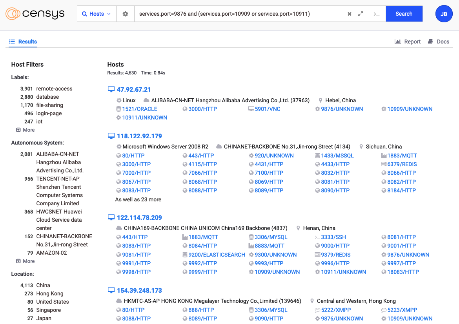Switch to the Results tab
The image size is (459, 324).
click(23, 42)
